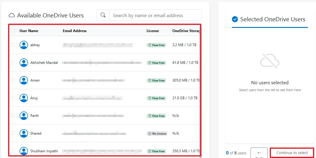Click the Selected OneDrive Users heading
This screenshot has height=158, width=316.
[x=273, y=19]
